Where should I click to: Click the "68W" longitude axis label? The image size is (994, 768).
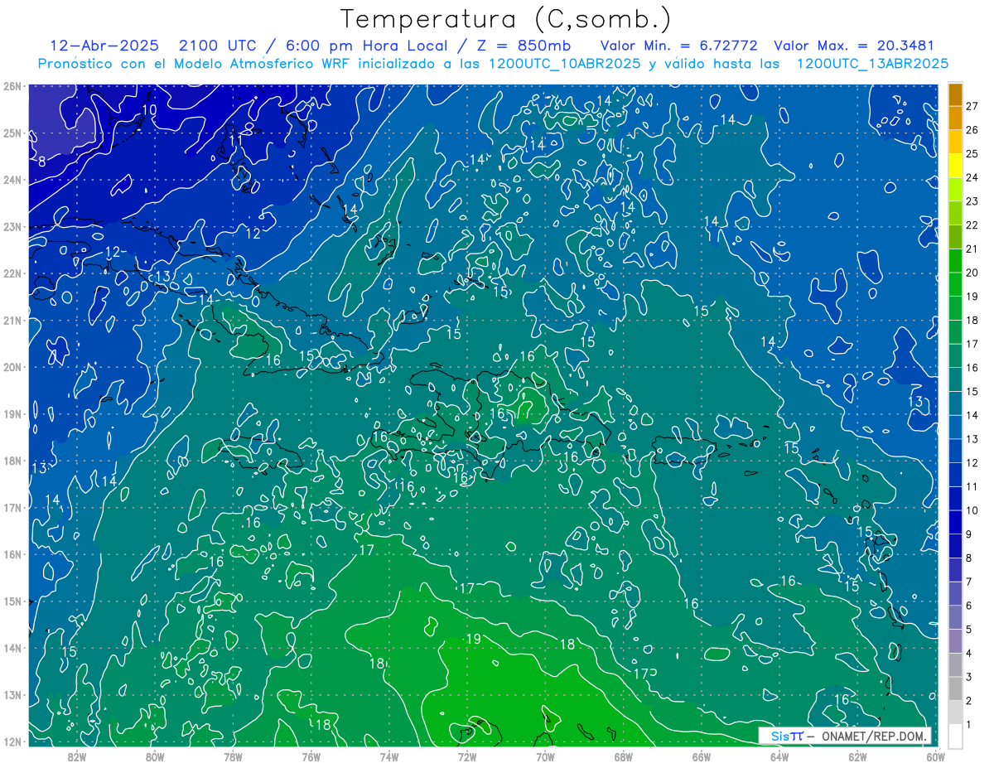coord(624,756)
